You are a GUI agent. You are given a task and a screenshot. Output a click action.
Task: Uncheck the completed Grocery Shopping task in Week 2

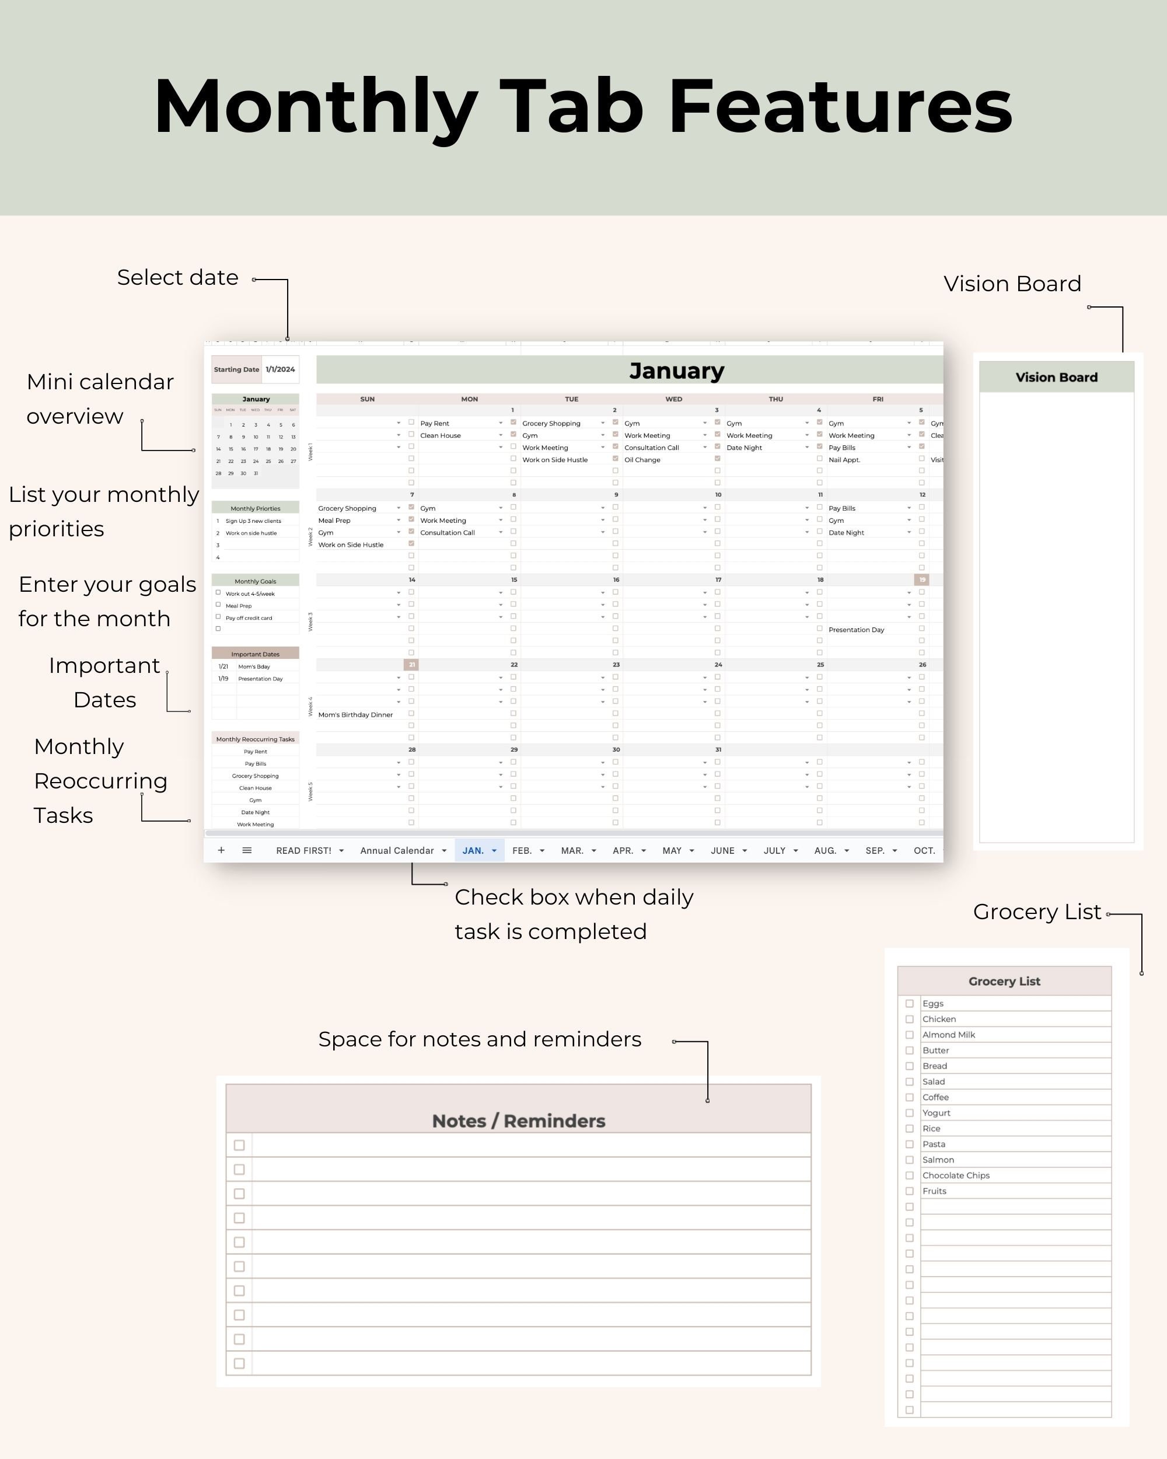411,508
